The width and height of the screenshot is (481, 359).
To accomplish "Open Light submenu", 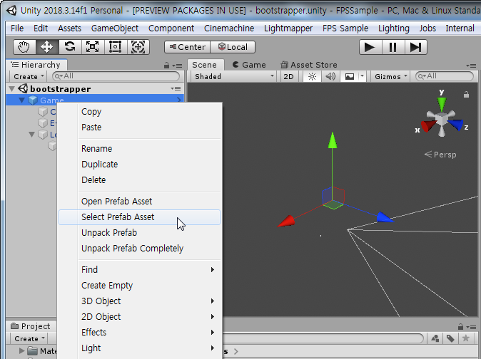I will (140, 348).
